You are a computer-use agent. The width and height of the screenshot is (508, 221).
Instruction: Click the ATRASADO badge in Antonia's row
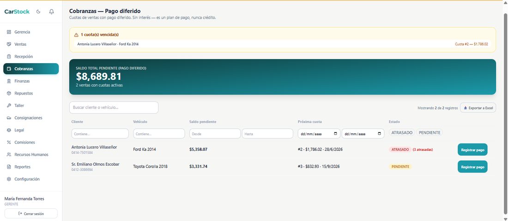click(x=400, y=149)
